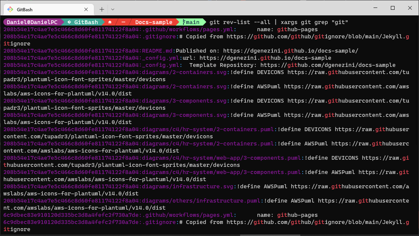Click the first _config.yml url line
419x236 pixels.
point(167,58)
